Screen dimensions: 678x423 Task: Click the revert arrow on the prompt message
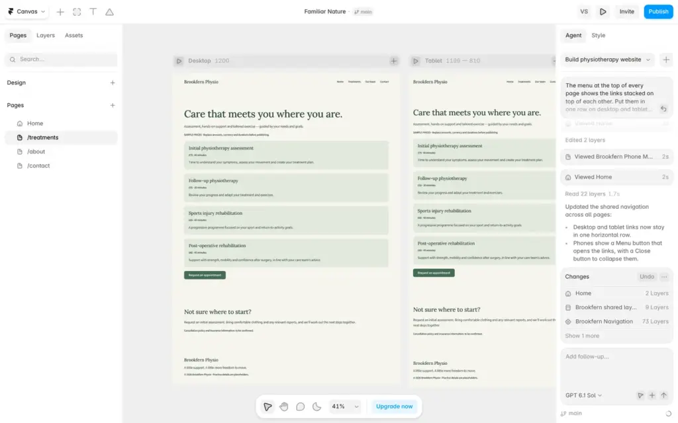tap(663, 109)
